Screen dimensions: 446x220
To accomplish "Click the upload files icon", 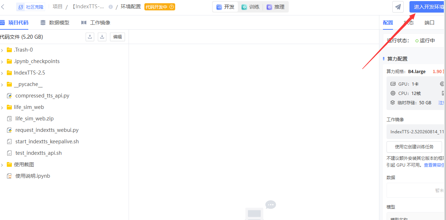I will click(90, 37).
